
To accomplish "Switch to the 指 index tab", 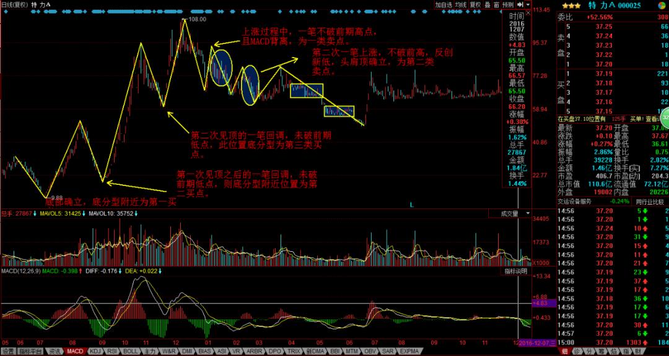I will (x=626, y=351).
